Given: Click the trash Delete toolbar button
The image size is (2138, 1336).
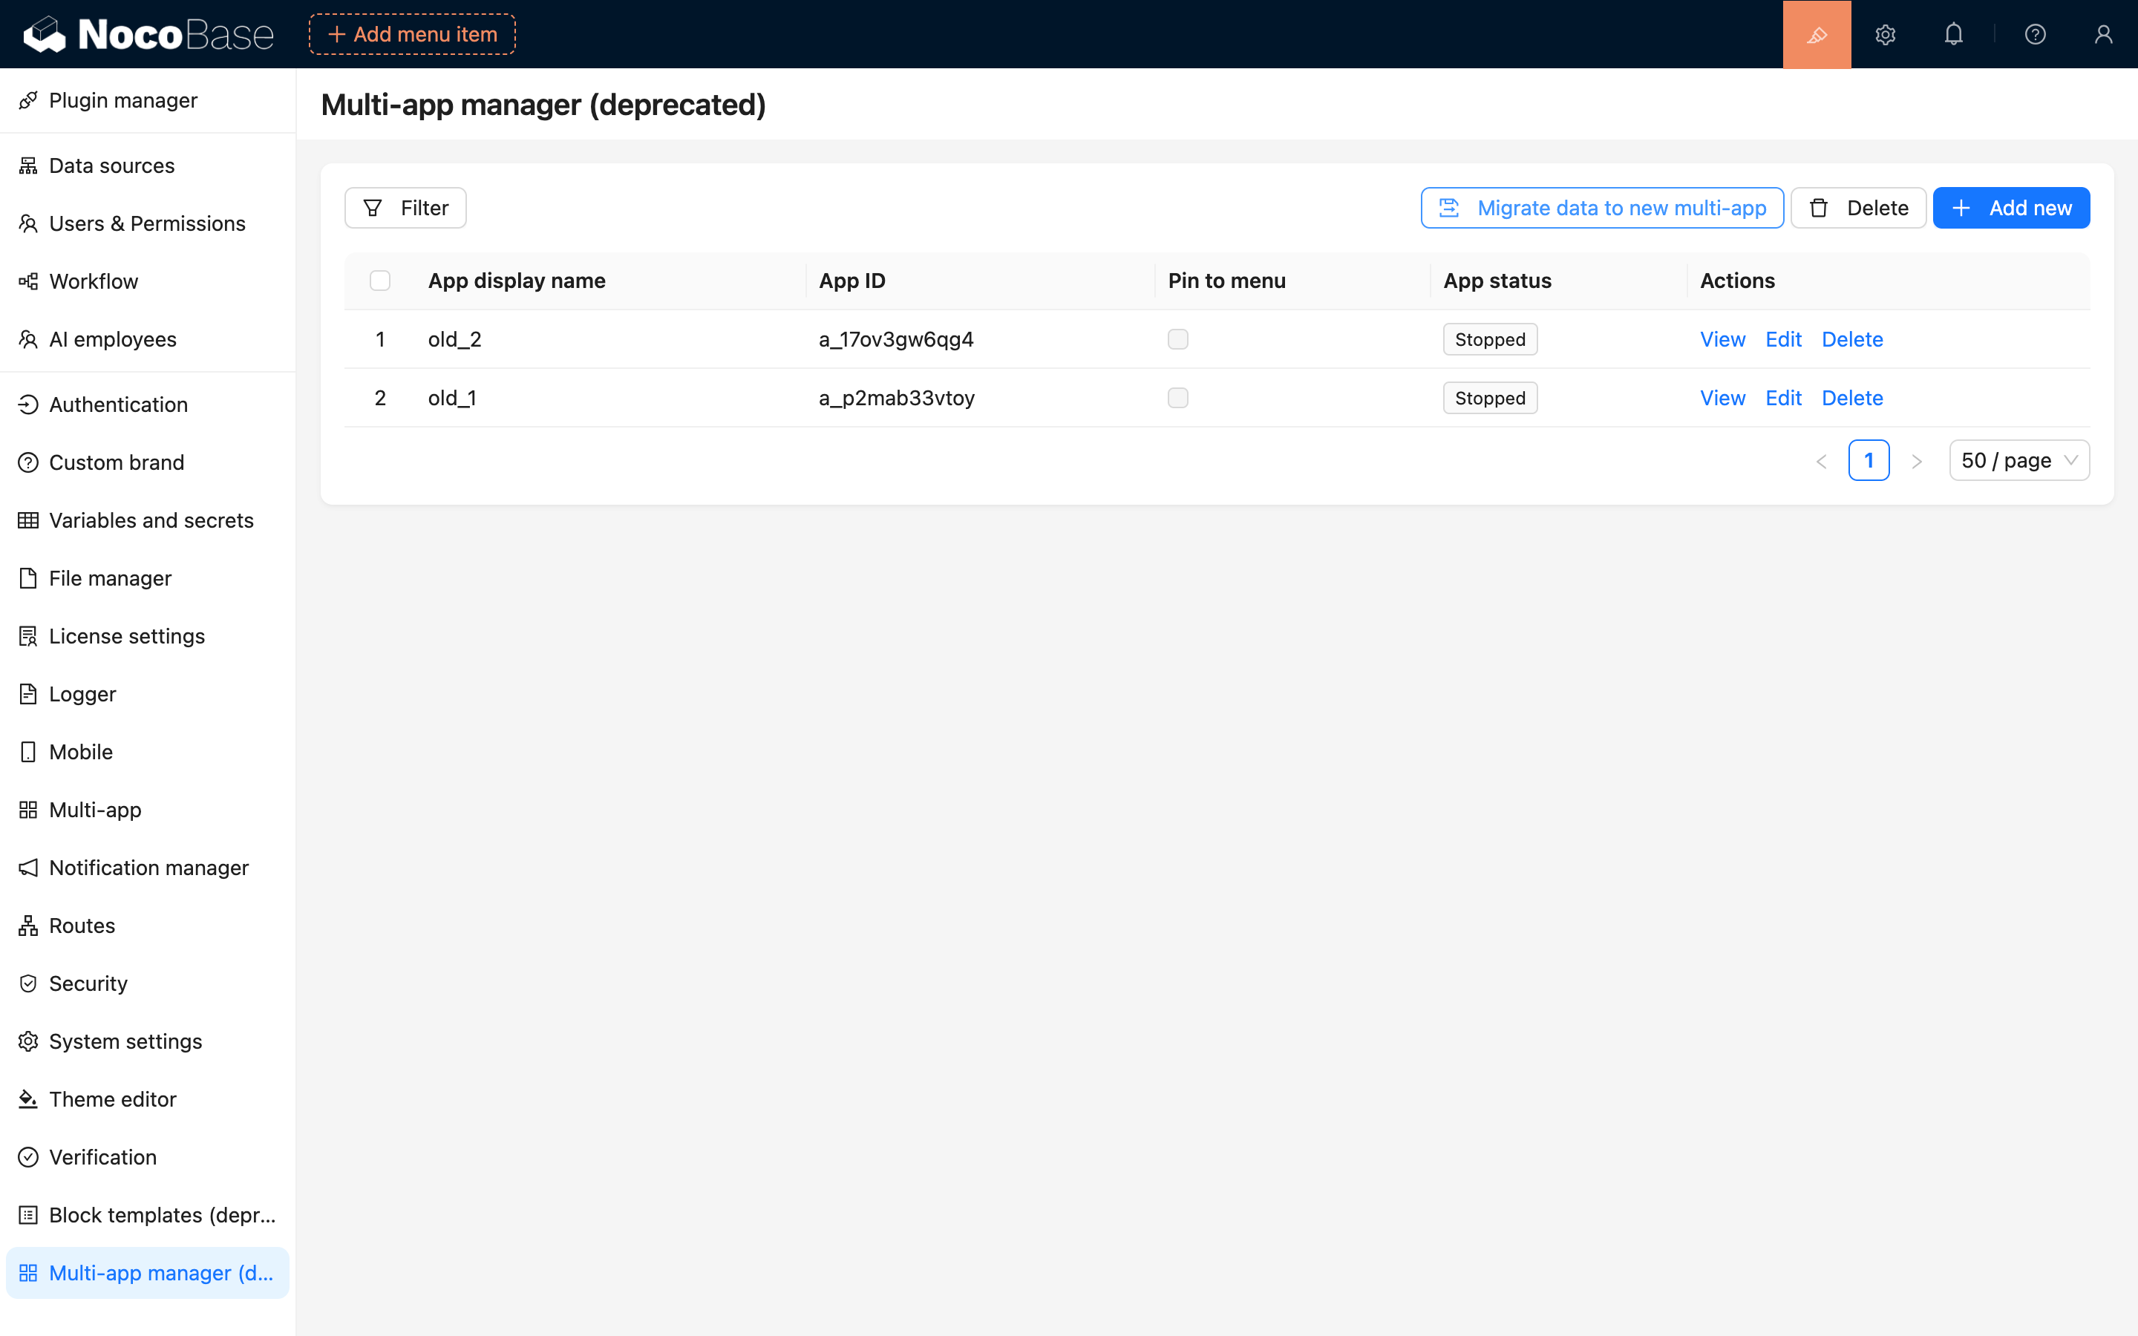Looking at the screenshot, I should click(x=1858, y=208).
